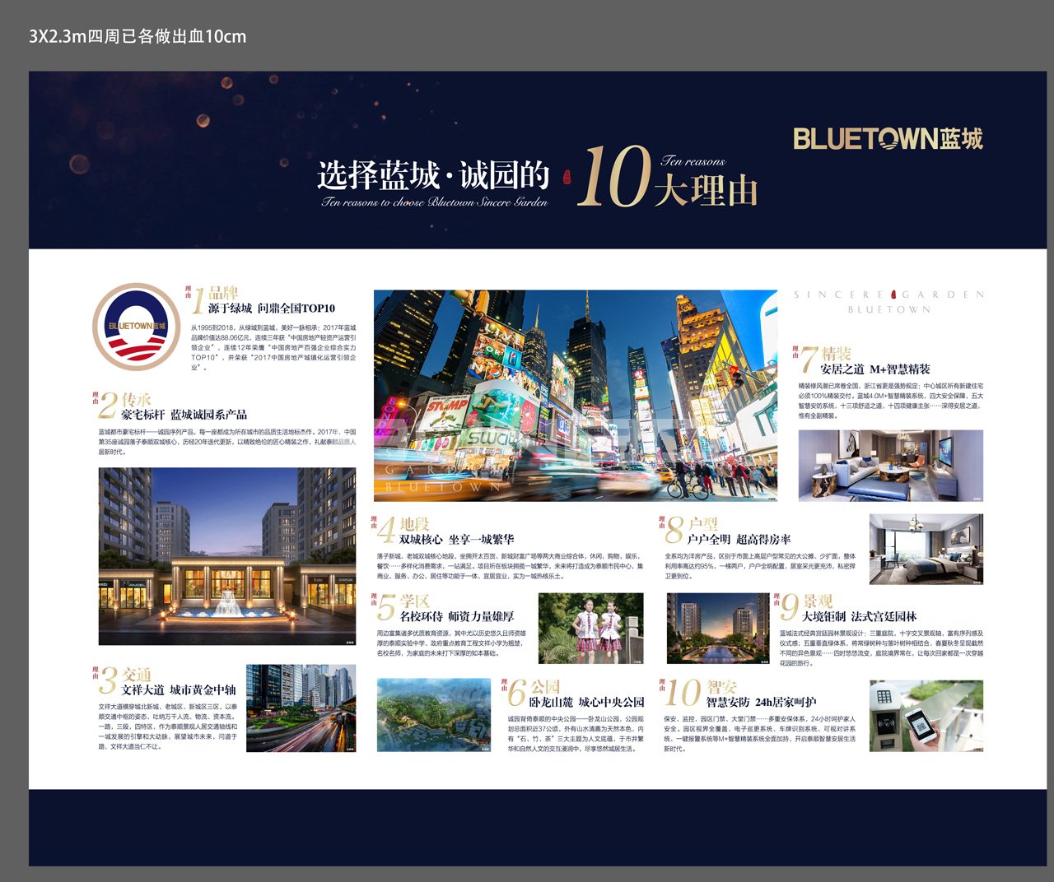
Task: Select the night residential building fountain photo
Action: 227,556
